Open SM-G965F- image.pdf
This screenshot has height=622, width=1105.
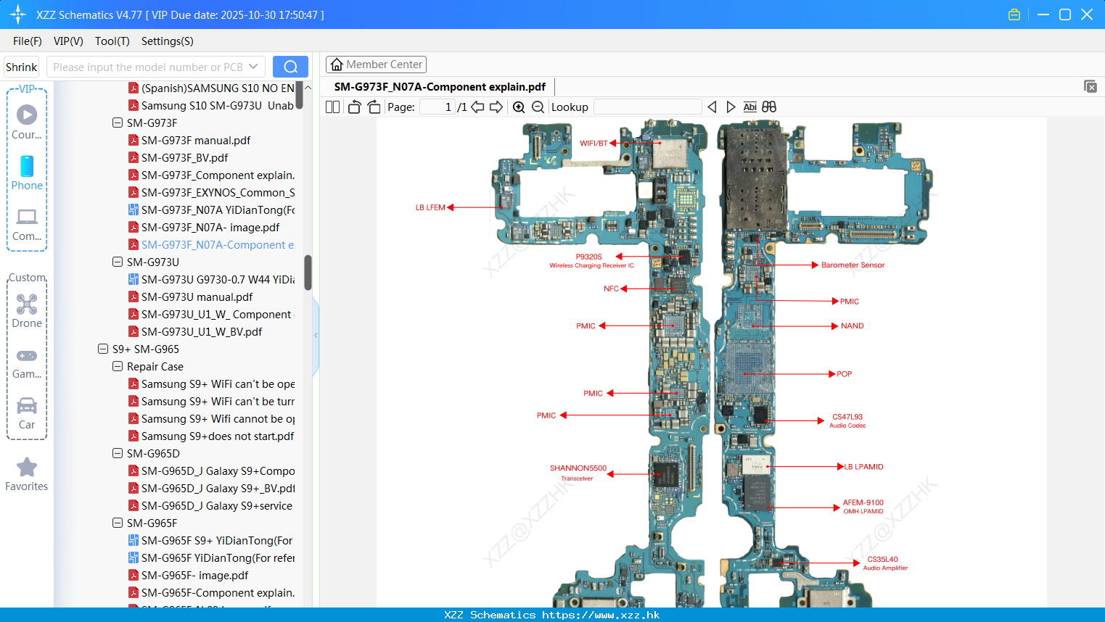pos(194,575)
